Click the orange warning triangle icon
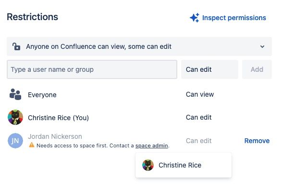Viewport: 283px width, 190px height. pos(32,145)
